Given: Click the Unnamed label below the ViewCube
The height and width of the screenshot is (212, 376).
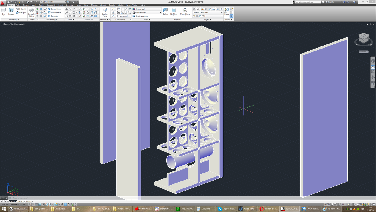Looking at the screenshot, I should pyautogui.click(x=363, y=51).
